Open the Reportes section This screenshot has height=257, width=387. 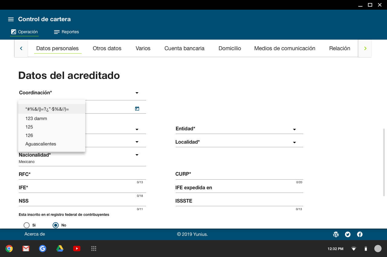67,32
